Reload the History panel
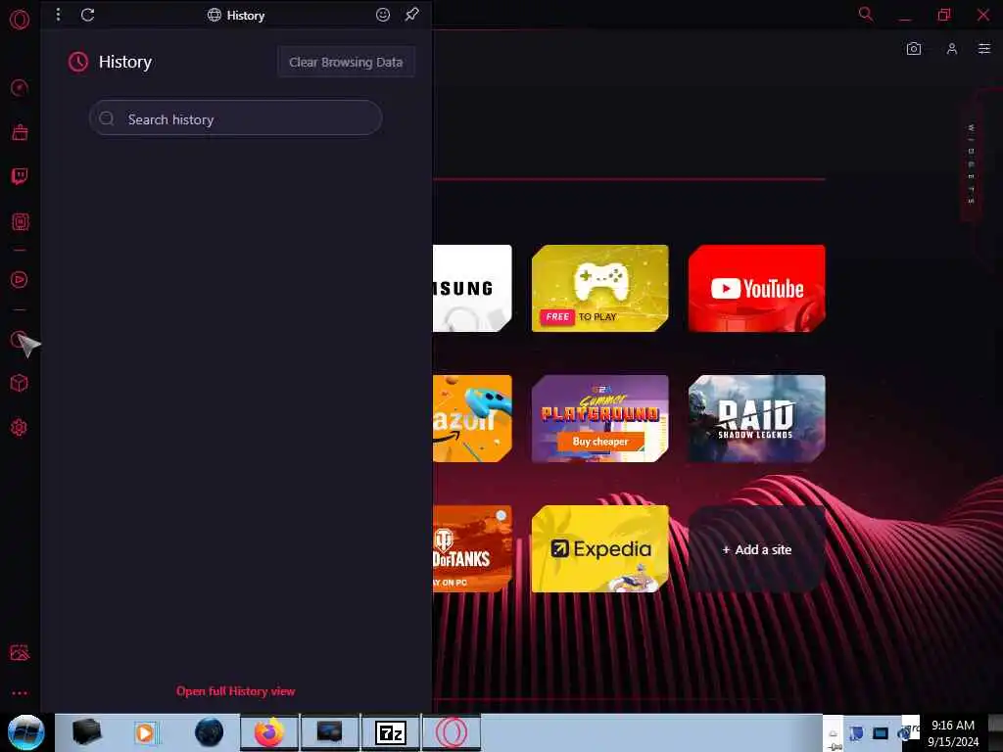This screenshot has height=752, width=1003. (x=87, y=15)
